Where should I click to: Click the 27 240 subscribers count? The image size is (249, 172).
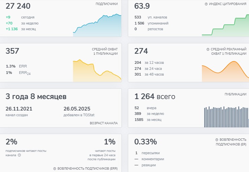(x=18, y=6)
